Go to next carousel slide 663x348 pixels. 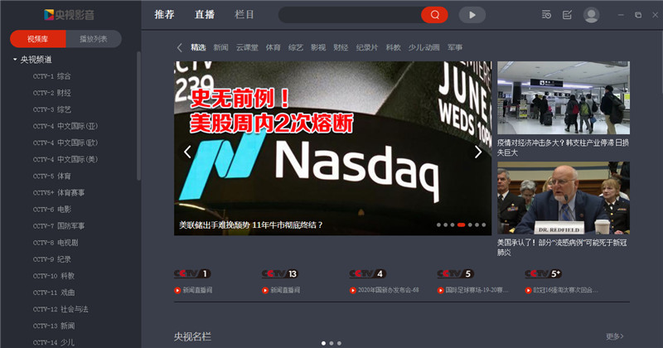point(478,152)
